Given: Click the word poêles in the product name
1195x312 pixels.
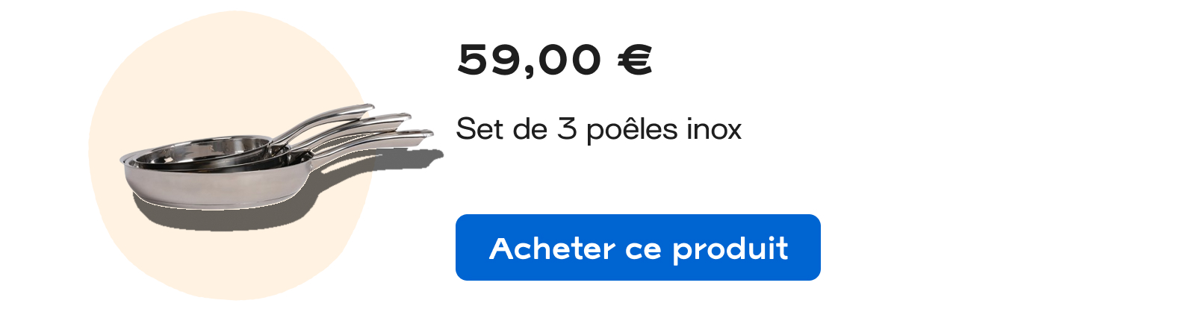Looking at the screenshot, I should (632, 129).
